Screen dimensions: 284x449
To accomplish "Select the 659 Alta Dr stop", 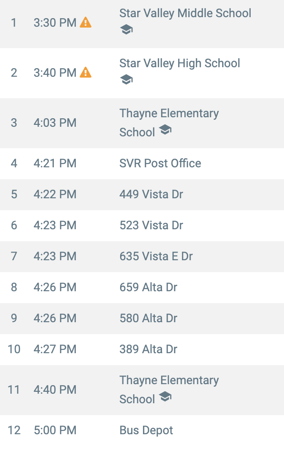I will (x=142, y=287).
